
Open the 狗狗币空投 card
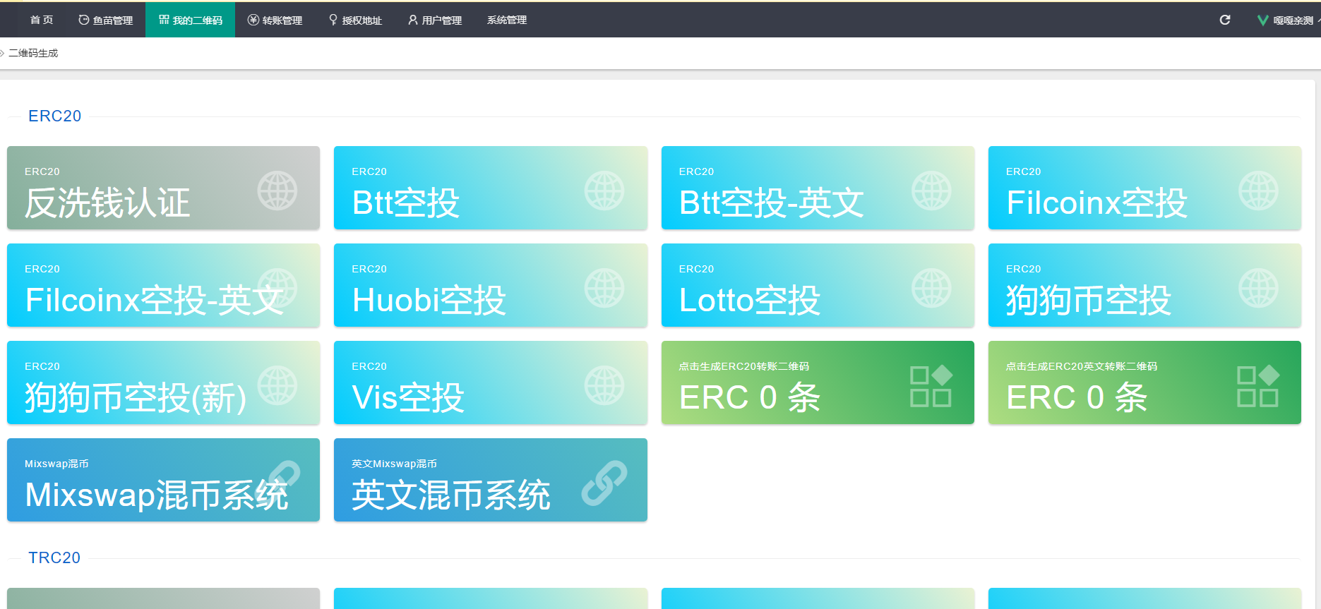[x=1144, y=285]
